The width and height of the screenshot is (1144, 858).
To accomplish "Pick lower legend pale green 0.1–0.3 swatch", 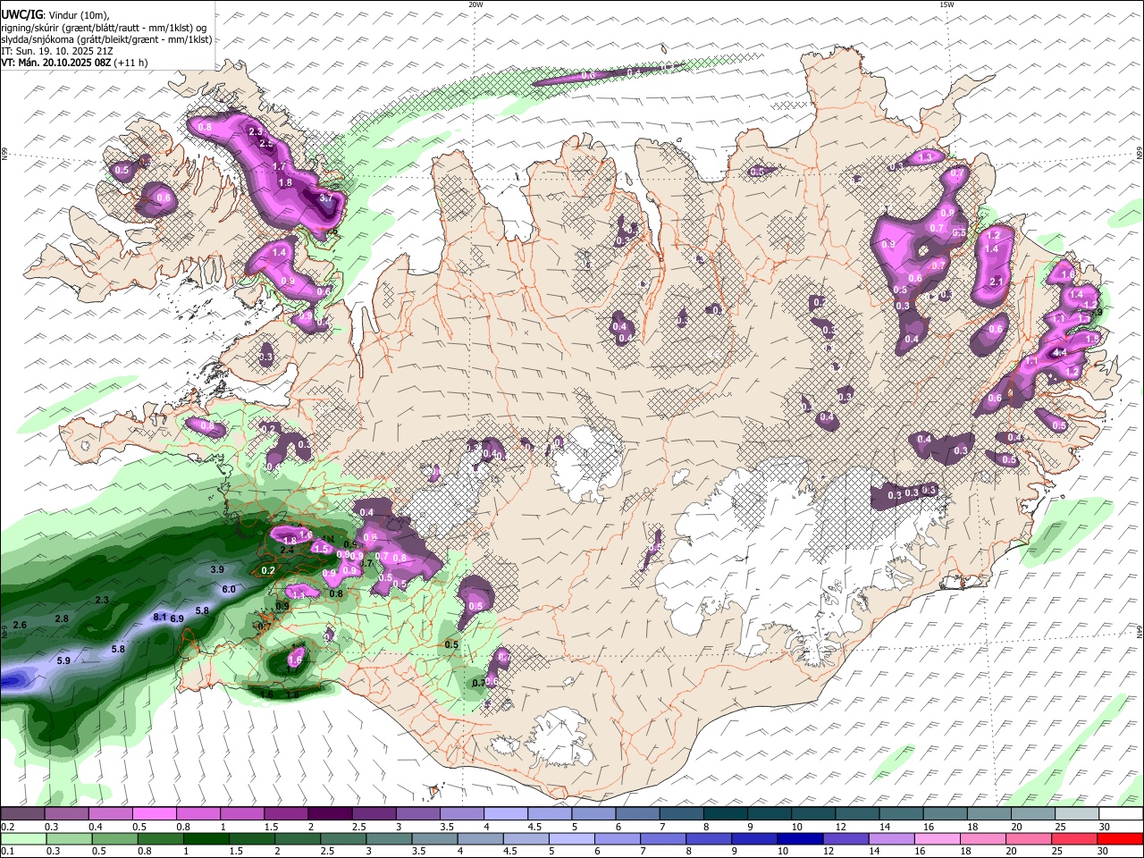I will pos(22,839).
